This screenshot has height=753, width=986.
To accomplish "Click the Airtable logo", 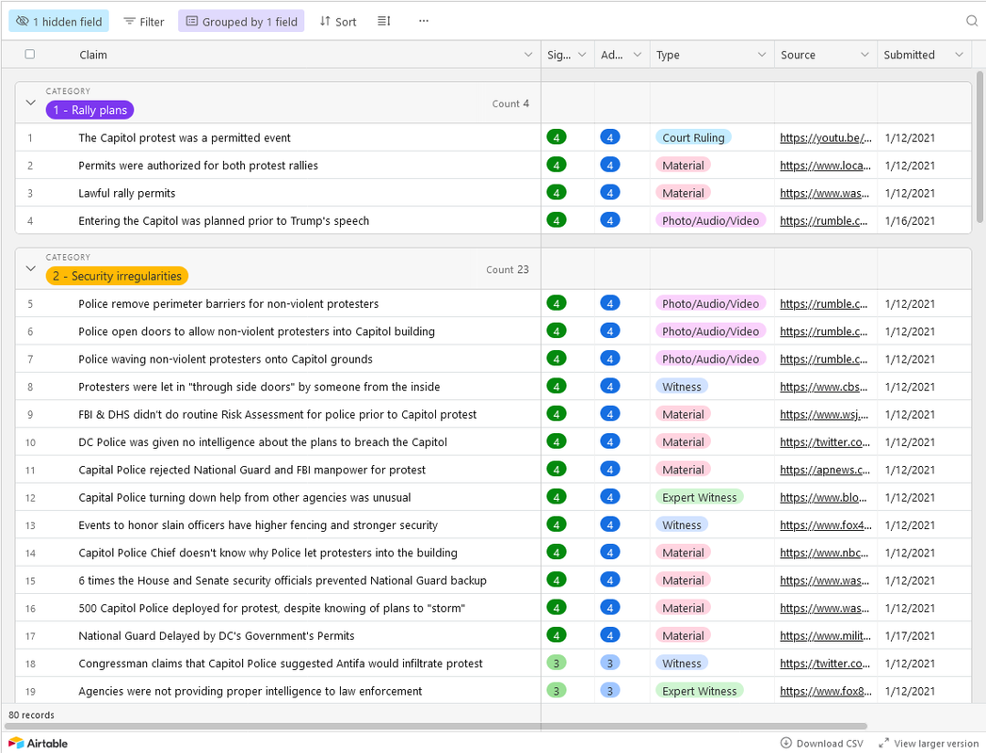I will pyautogui.click(x=38, y=743).
